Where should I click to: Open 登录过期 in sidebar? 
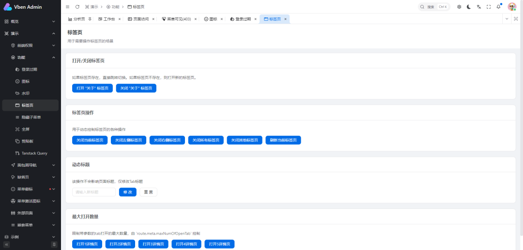tap(31, 69)
